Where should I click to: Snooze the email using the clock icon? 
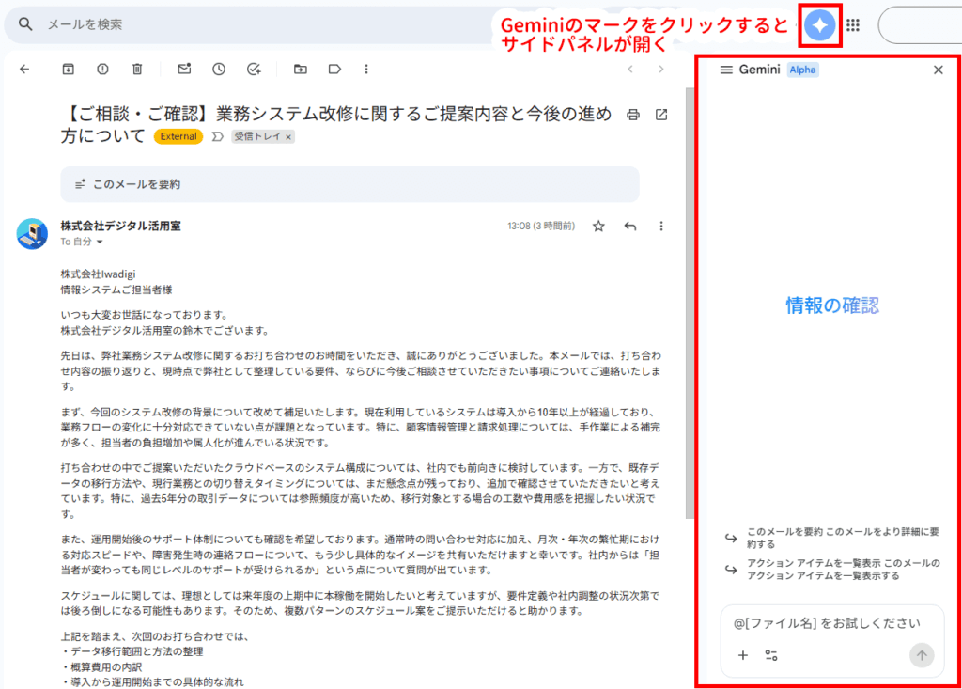click(217, 69)
